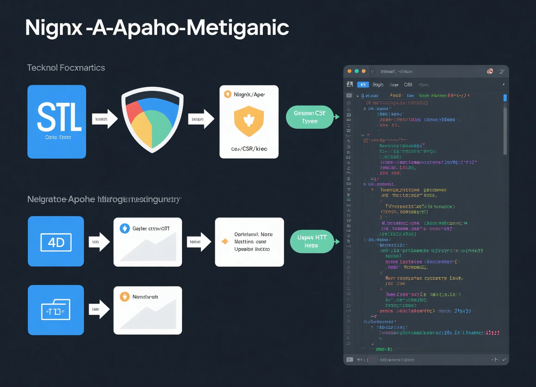Click the filter icon in editor title bar

(x=502, y=72)
